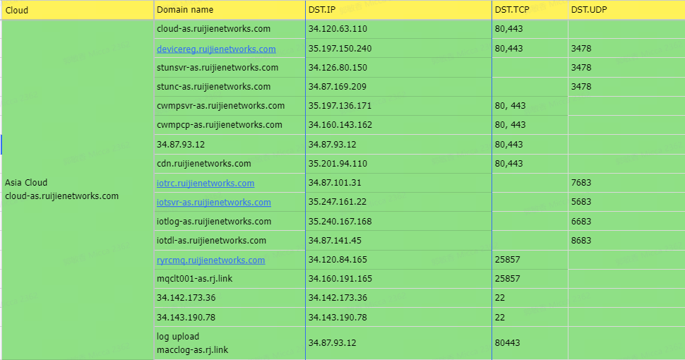Select TCP ports cell for cdn.ruijienetworks.com row
The image size is (685, 360).
click(530, 163)
